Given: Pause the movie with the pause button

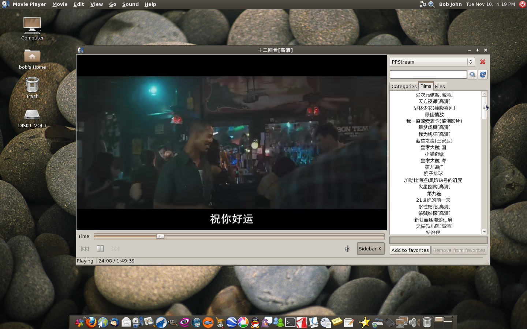Looking at the screenshot, I should (100, 249).
